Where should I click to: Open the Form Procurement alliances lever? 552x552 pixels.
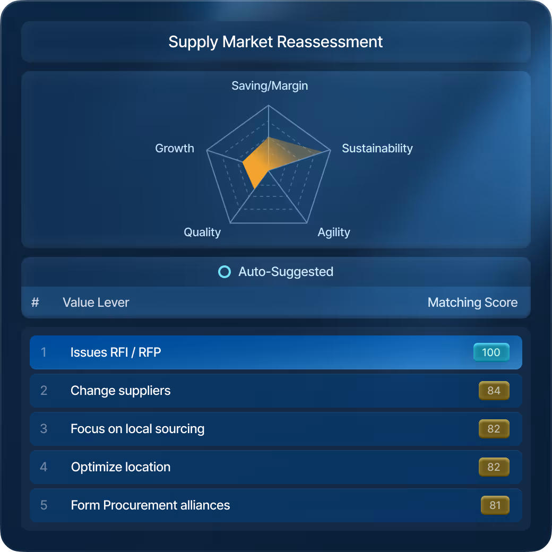(x=275, y=505)
